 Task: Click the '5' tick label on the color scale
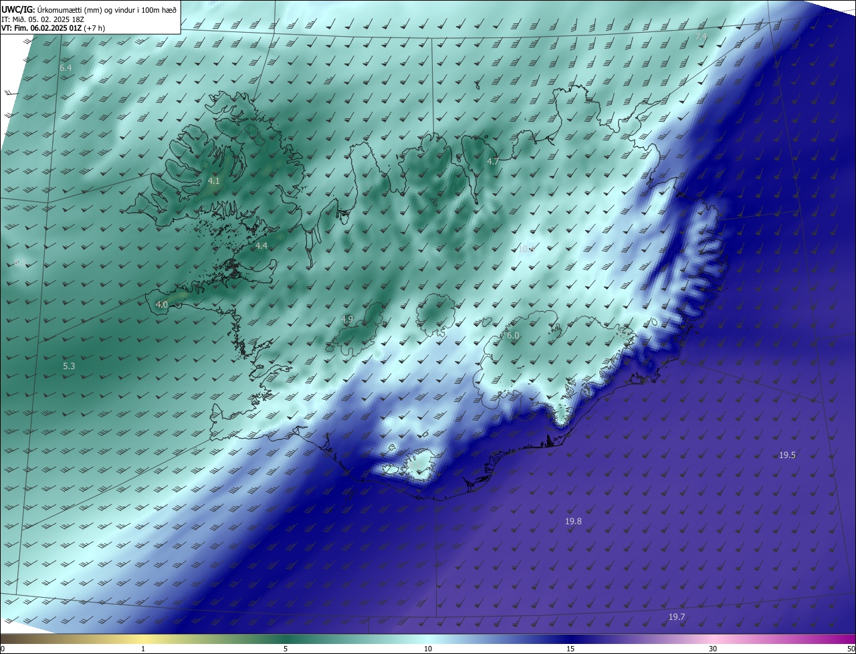(x=286, y=649)
